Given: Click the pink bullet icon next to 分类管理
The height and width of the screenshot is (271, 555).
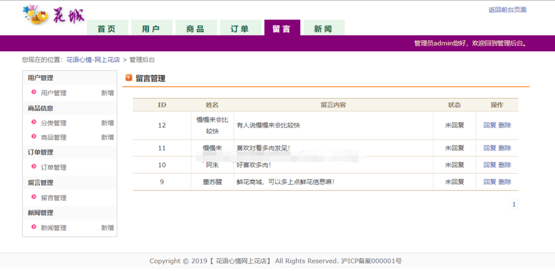Looking at the screenshot, I should pyautogui.click(x=34, y=122).
